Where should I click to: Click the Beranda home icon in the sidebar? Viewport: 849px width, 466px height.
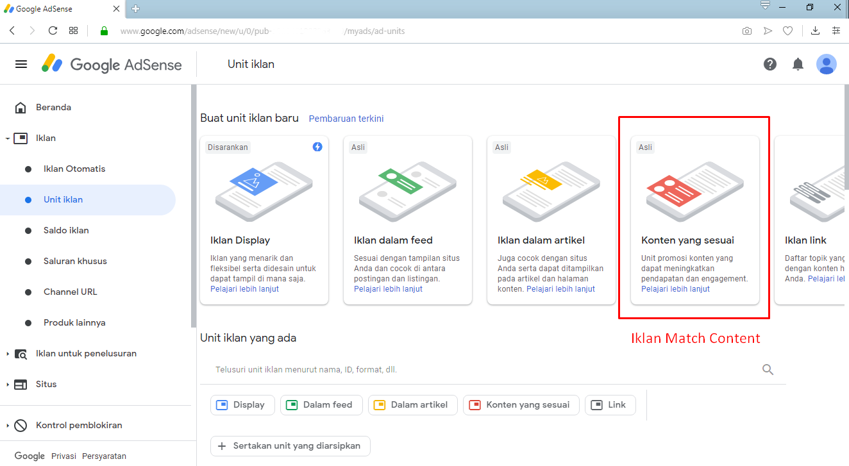click(x=21, y=107)
